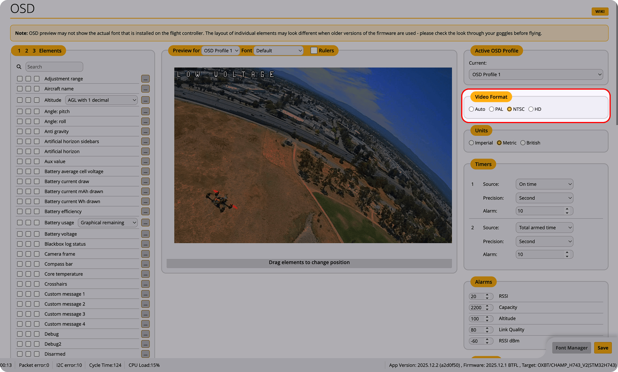This screenshot has height=372, width=618.
Task: Click the WIKI button
Action: 600,12
